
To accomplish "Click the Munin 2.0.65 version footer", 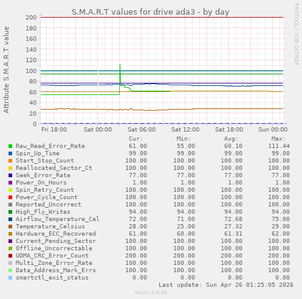I will click(151, 292).
